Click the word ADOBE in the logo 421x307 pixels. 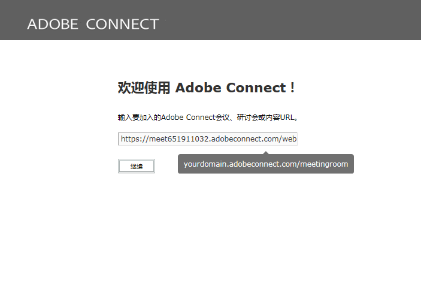[53, 24]
